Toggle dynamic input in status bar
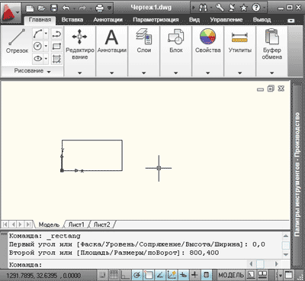This screenshot has height=281, width=305. 183,275
